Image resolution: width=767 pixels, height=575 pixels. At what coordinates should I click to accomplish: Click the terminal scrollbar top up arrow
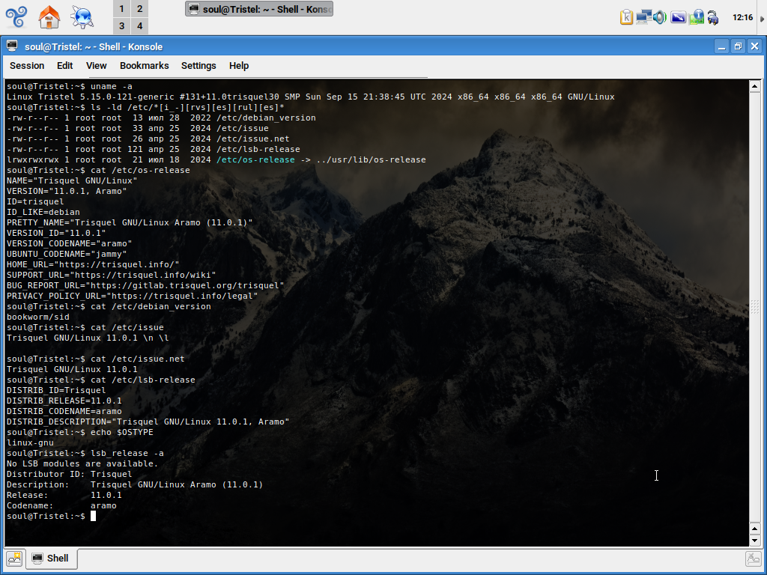coord(755,87)
